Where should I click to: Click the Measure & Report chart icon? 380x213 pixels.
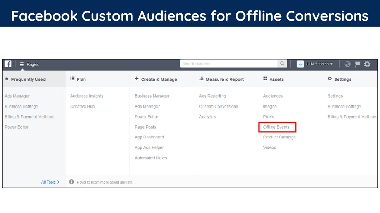pyautogui.click(x=202, y=78)
